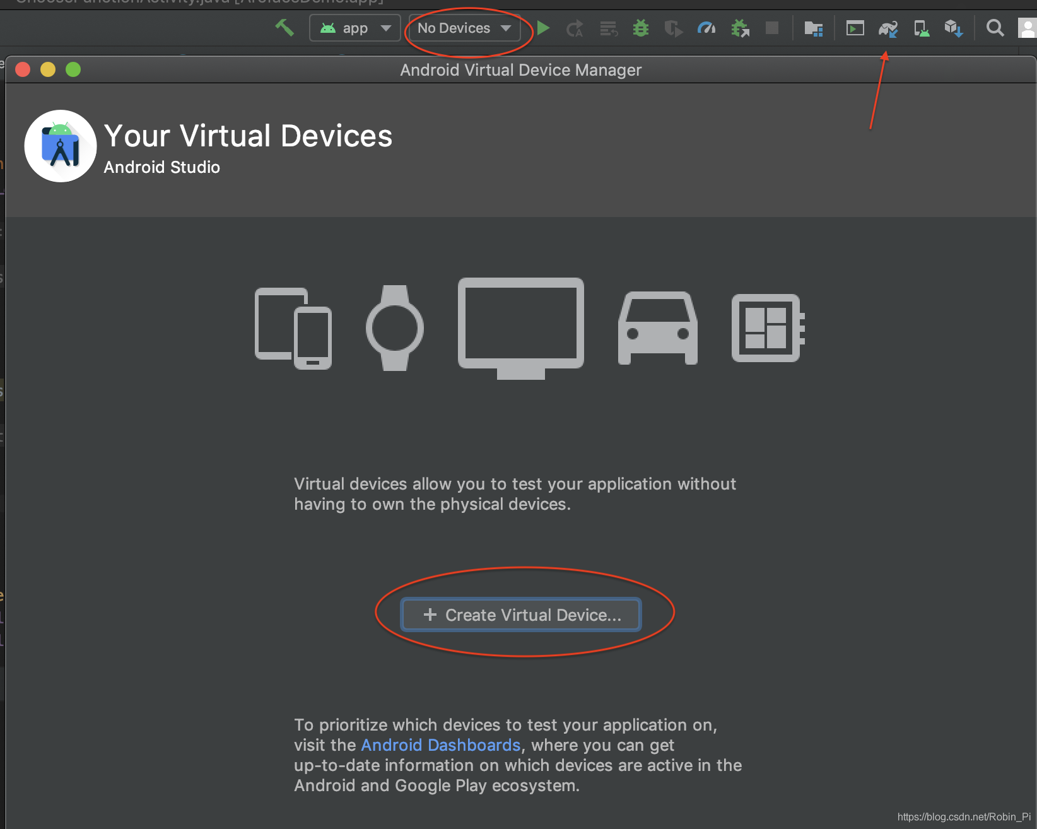
Task: Open AVD Manager phone icon in toolbar
Action: click(x=922, y=28)
